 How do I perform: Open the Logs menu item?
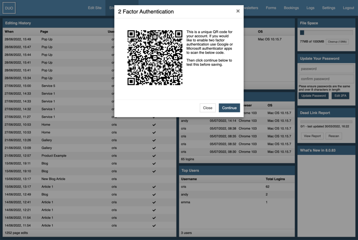click(x=310, y=8)
